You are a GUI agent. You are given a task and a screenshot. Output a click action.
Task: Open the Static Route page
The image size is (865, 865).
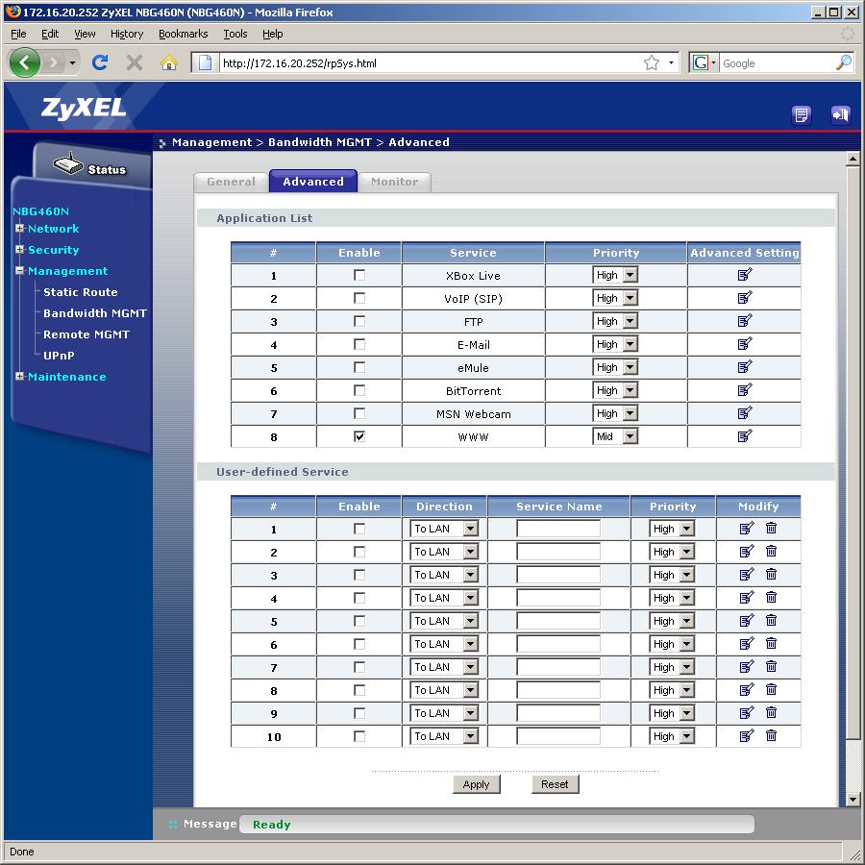tap(81, 292)
